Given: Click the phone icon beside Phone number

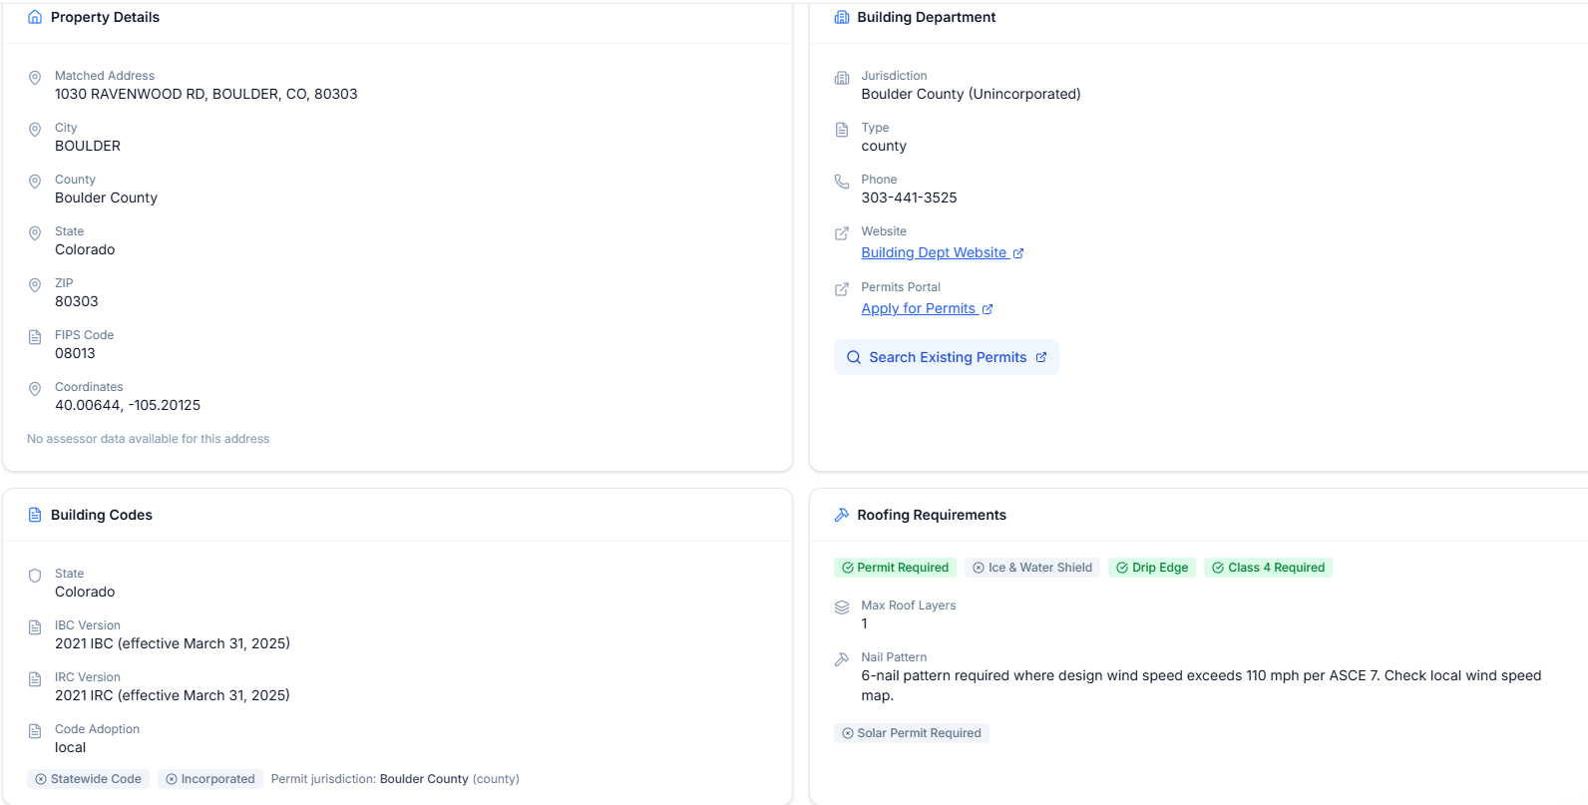Looking at the screenshot, I should (x=842, y=182).
